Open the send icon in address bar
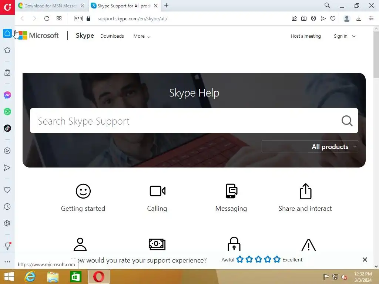This screenshot has width=379, height=284. (x=323, y=18)
